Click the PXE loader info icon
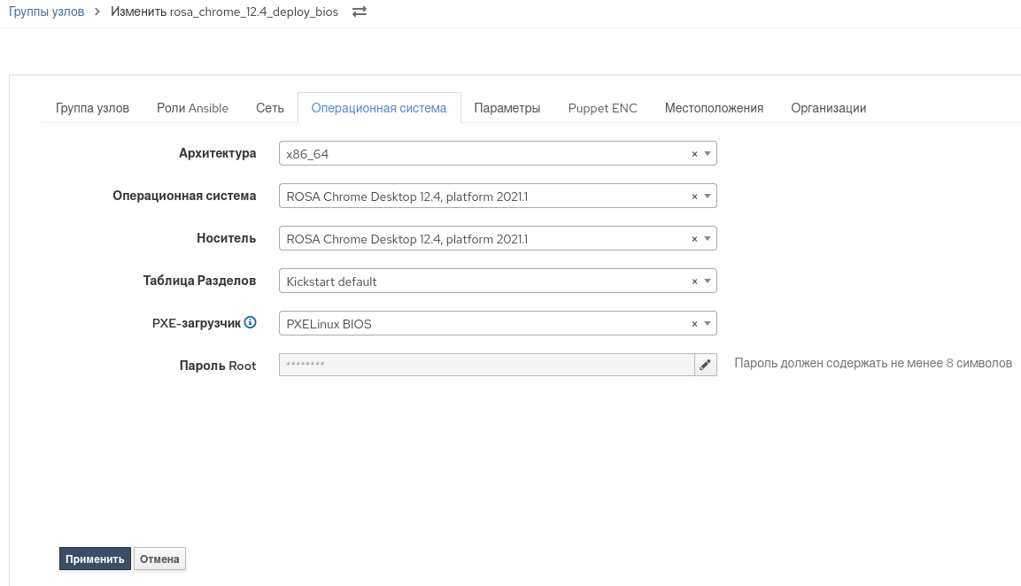1021x586 pixels. [251, 323]
